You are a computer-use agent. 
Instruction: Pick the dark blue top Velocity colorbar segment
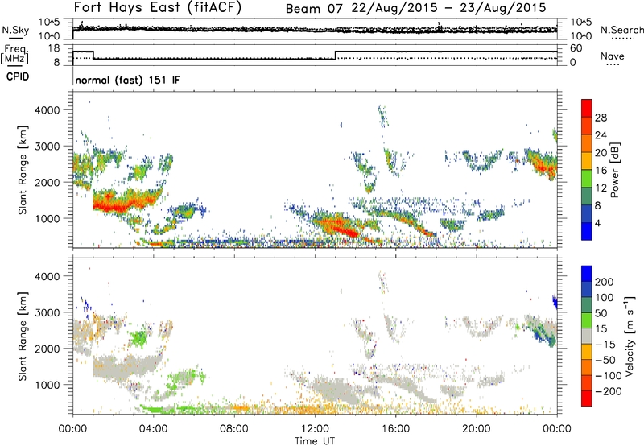click(x=587, y=273)
